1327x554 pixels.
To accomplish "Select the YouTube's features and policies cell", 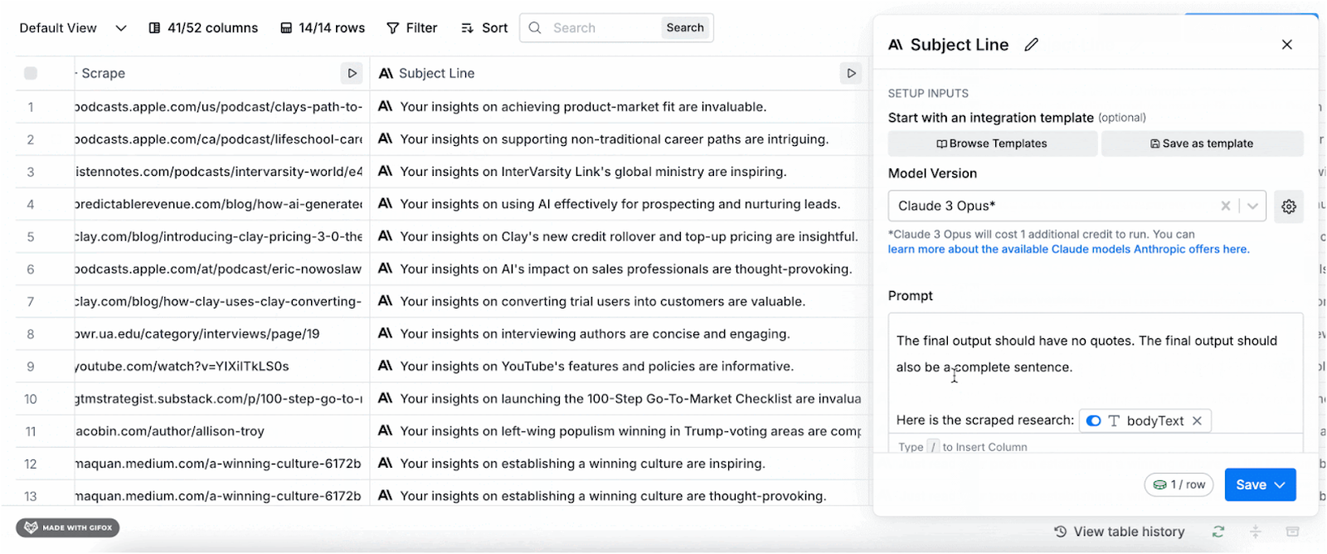I will pos(619,366).
